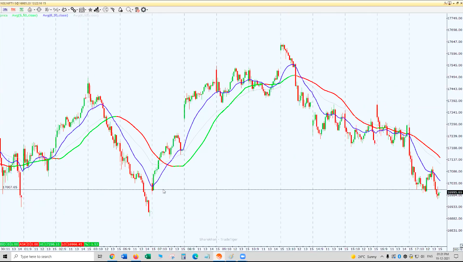
Task: Open Excel from the Windows taskbar
Action: pyautogui.click(x=148, y=257)
